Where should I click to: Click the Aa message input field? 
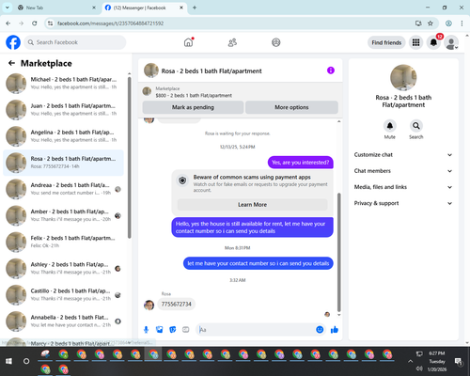pos(256,330)
